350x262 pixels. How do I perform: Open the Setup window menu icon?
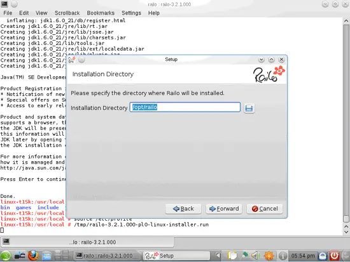pos(72,60)
